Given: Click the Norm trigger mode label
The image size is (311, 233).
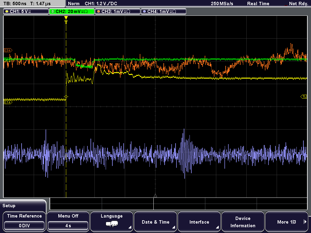Looking at the screenshot, I should (74, 4).
